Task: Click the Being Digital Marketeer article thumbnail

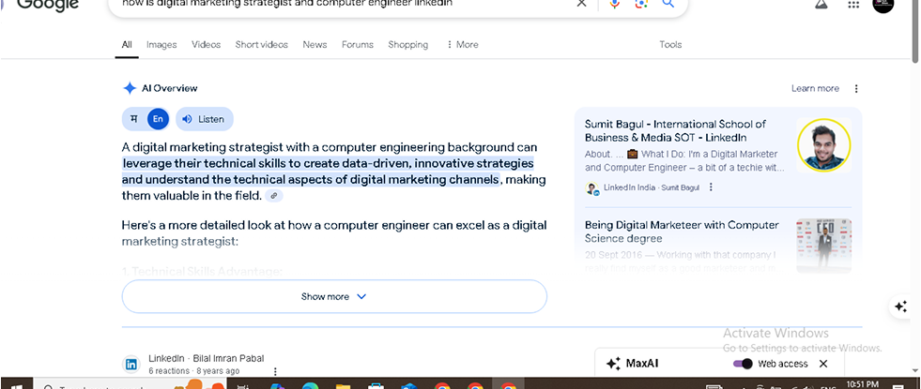Action: click(x=823, y=246)
